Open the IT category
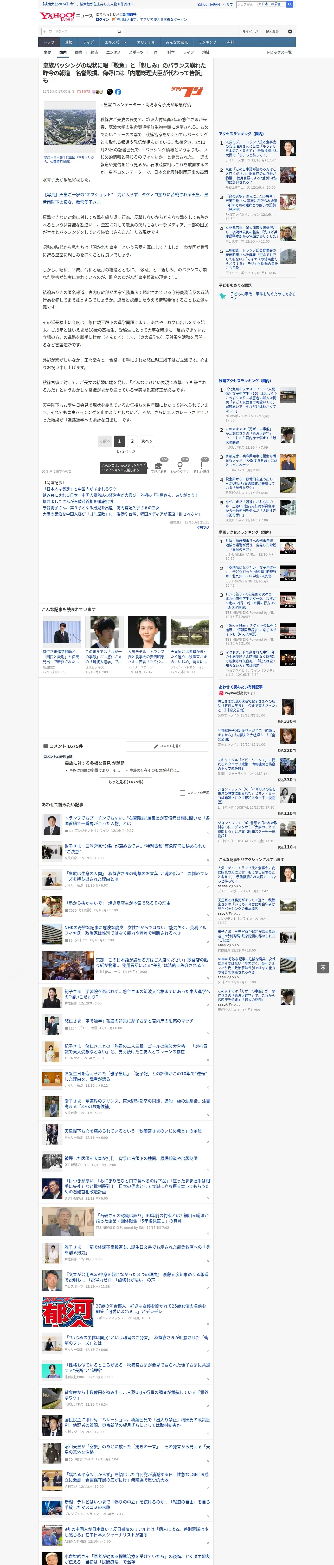The image size is (334, 1565). (155, 52)
